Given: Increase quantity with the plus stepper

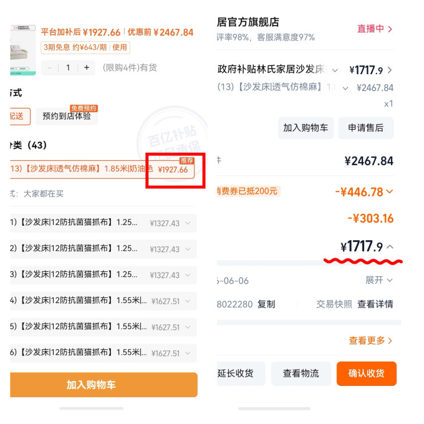Looking at the screenshot, I should [x=87, y=67].
